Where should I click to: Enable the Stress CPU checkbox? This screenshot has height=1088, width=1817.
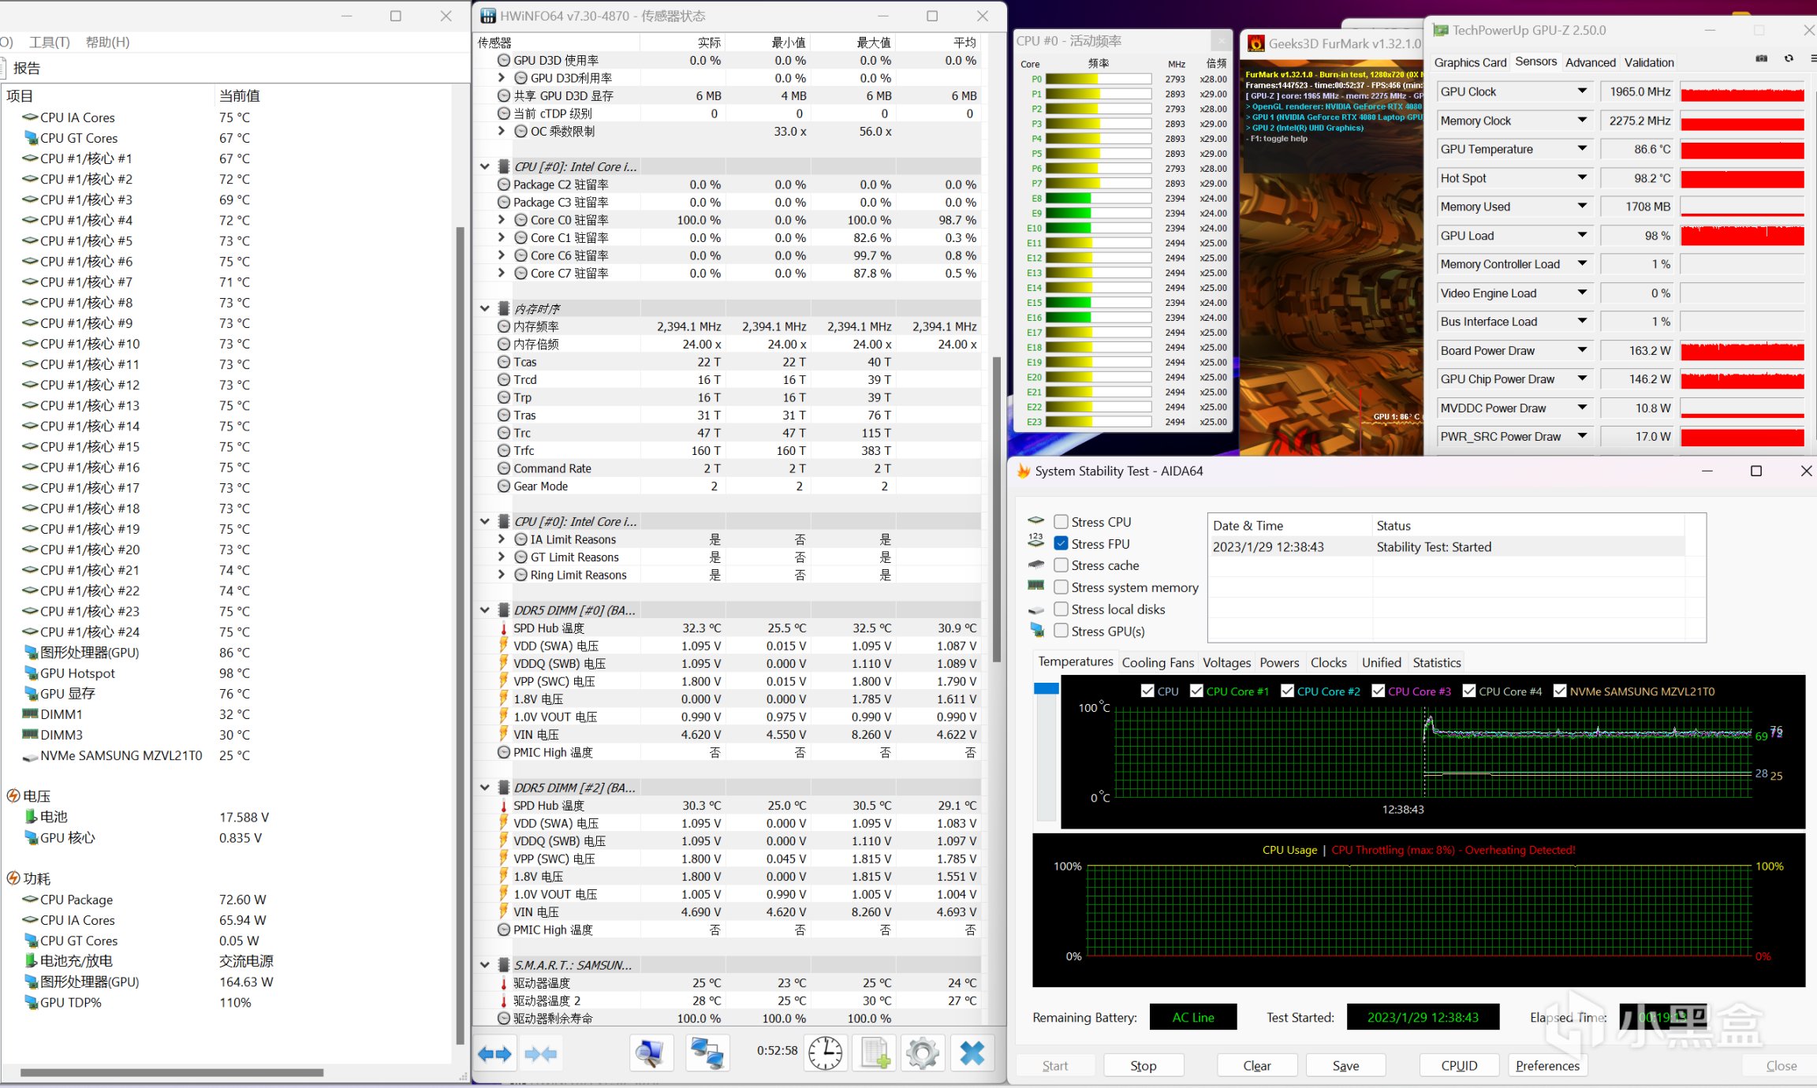pyautogui.click(x=1061, y=522)
